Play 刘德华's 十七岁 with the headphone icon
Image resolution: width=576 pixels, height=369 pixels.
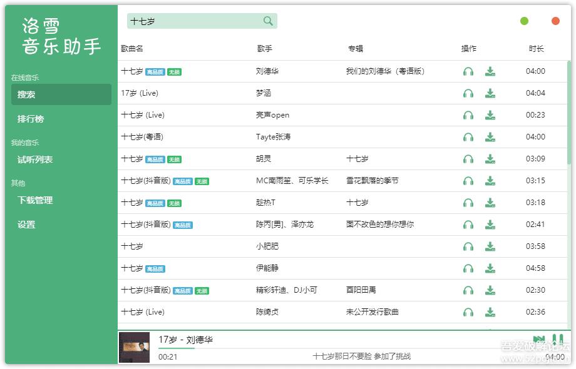click(468, 71)
